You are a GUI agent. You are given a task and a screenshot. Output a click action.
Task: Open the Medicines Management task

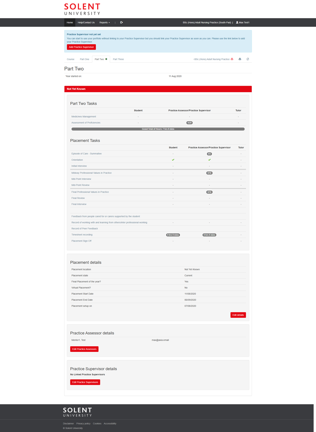click(x=84, y=117)
